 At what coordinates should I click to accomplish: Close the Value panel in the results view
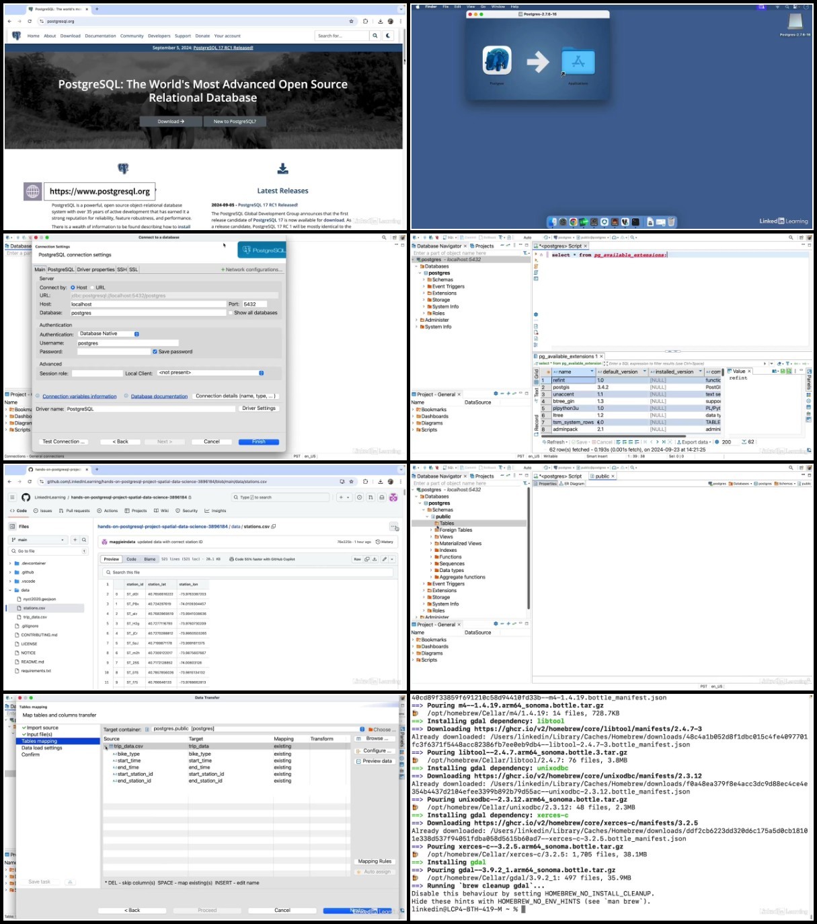(x=749, y=371)
